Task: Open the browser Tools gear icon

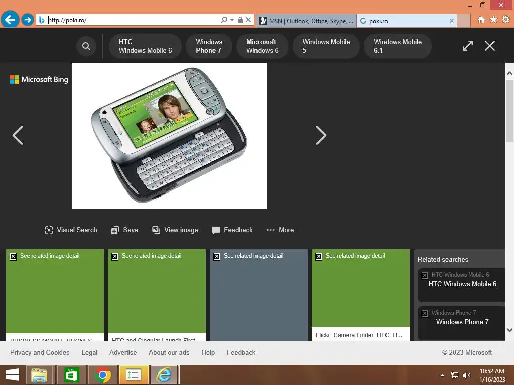Action: (506, 20)
